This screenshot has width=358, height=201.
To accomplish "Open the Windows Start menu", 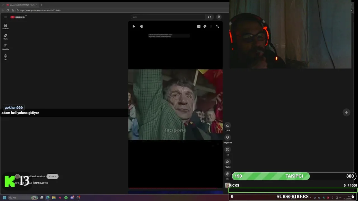I will (x=4, y=198).
